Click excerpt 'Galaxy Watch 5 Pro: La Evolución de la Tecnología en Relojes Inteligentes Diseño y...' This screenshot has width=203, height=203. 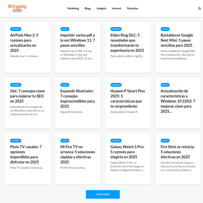(x=128, y=166)
